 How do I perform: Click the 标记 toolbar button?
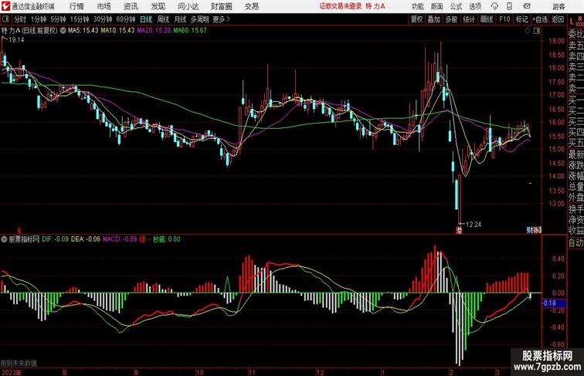click(x=521, y=19)
